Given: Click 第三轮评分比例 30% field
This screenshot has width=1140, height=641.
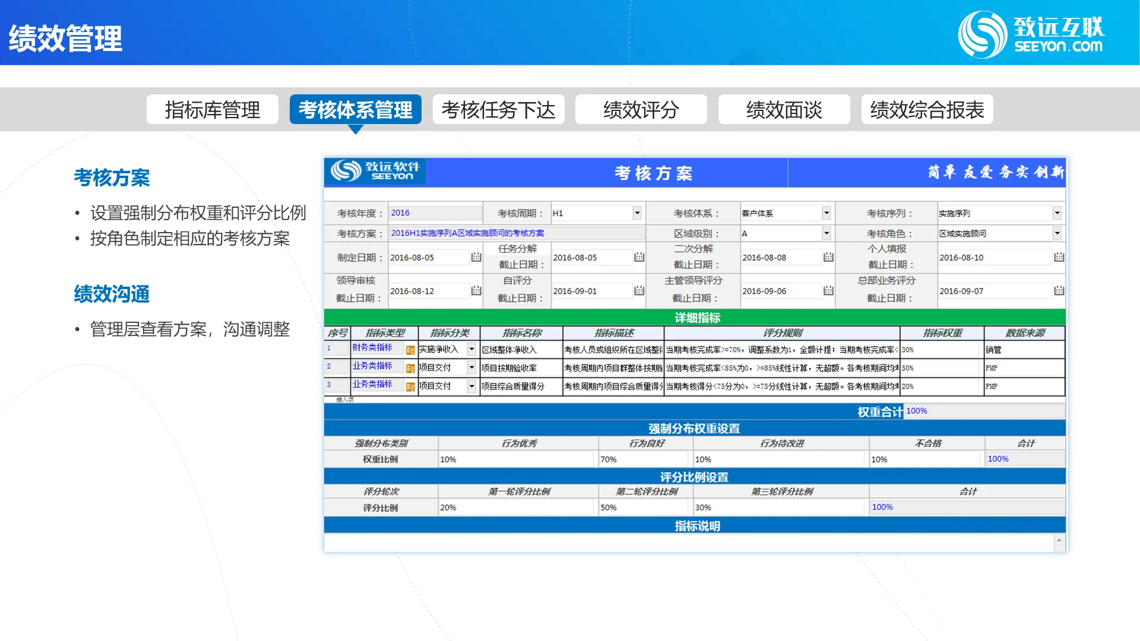Looking at the screenshot, I should pyautogui.click(x=779, y=507).
